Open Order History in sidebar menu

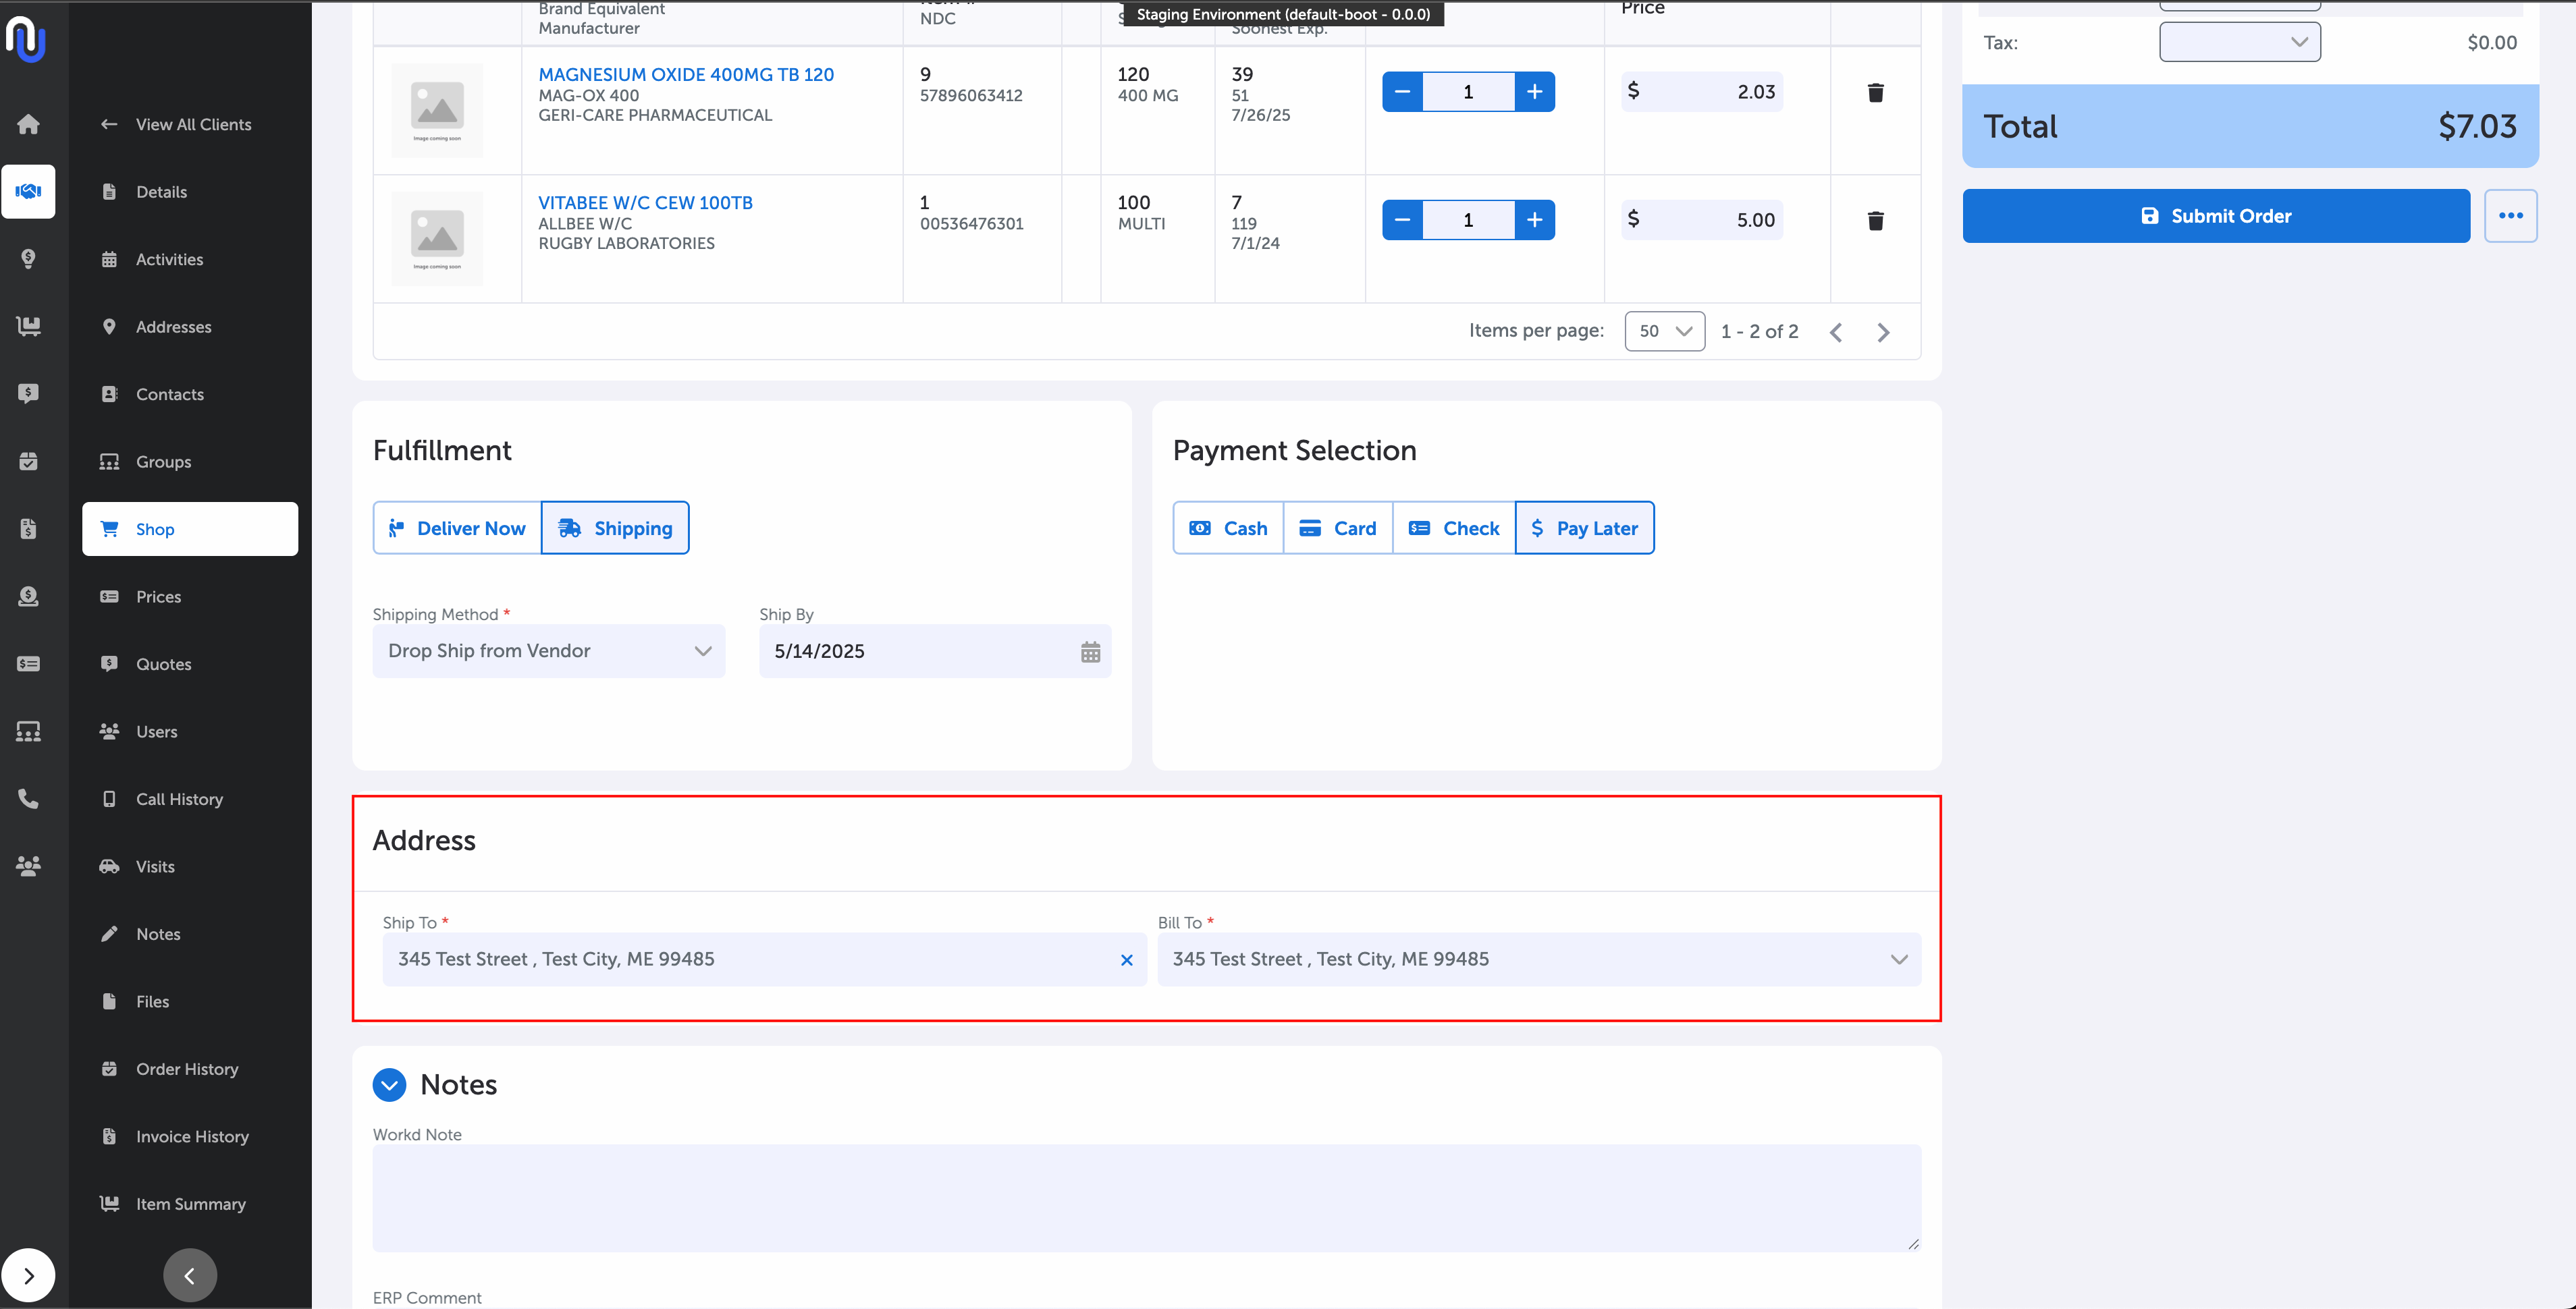pos(187,1068)
